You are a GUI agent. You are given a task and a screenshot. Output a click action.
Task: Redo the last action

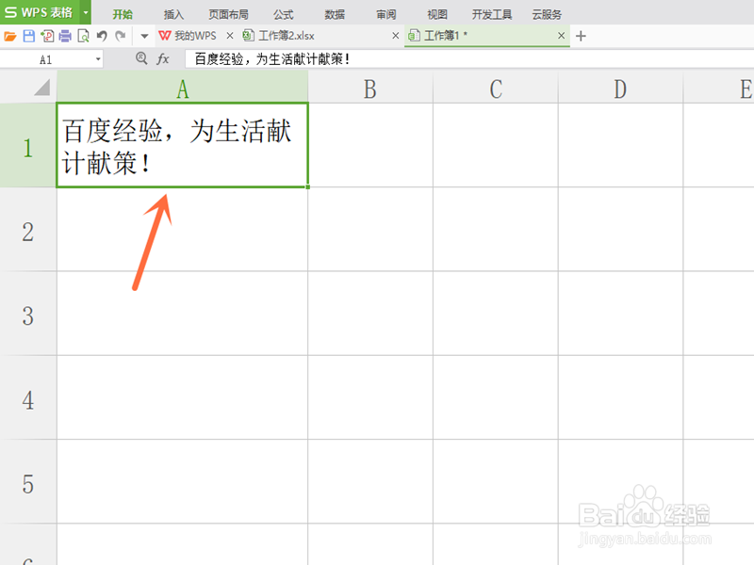tap(119, 36)
